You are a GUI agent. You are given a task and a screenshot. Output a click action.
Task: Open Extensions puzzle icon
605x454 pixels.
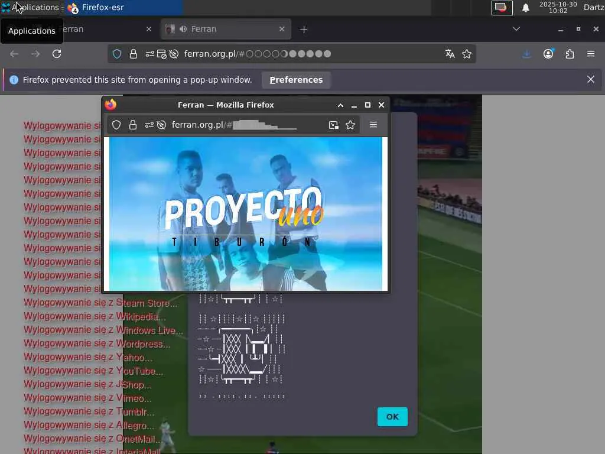570,54
